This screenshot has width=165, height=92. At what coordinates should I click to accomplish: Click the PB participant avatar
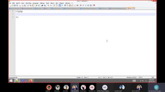(92, 87)
